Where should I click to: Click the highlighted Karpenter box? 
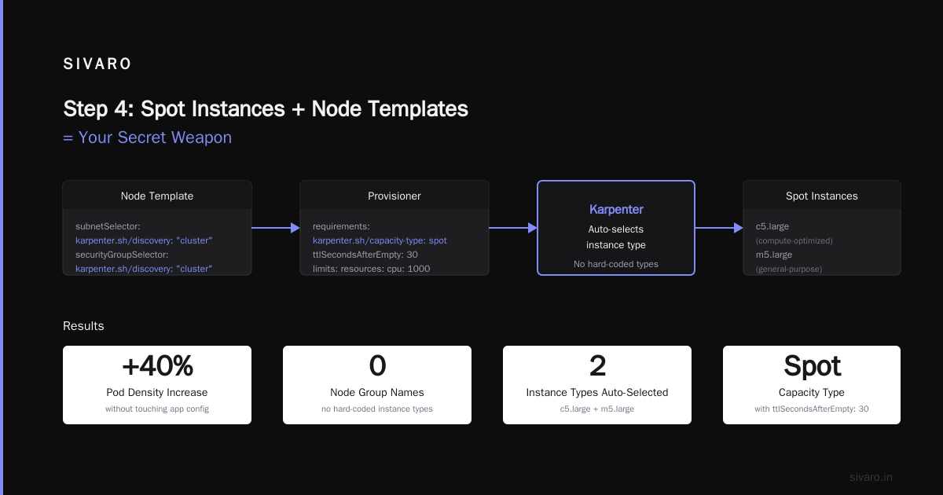coord(616,228)
